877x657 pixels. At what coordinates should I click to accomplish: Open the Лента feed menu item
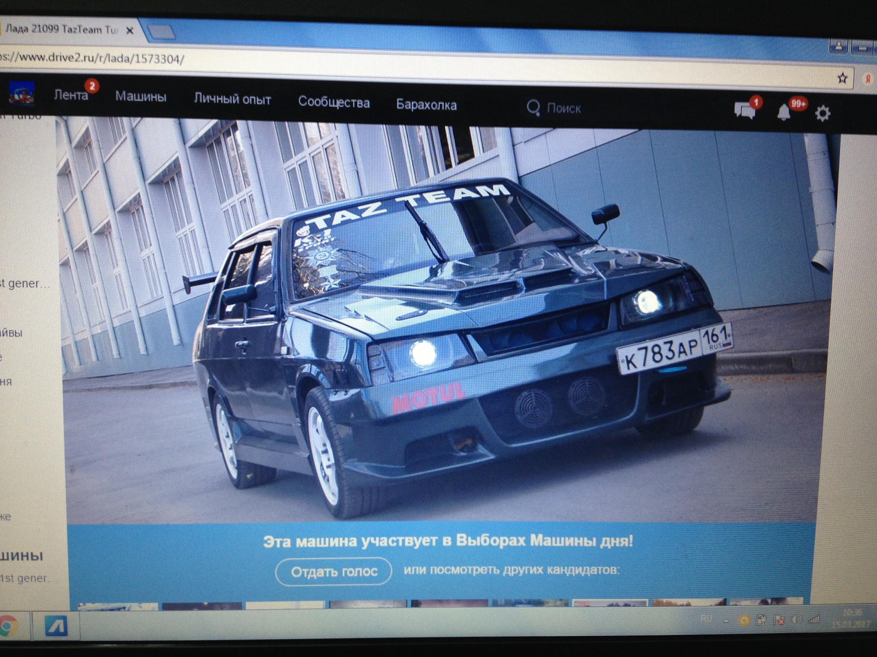pyautogui.click(x=71, y=95)
